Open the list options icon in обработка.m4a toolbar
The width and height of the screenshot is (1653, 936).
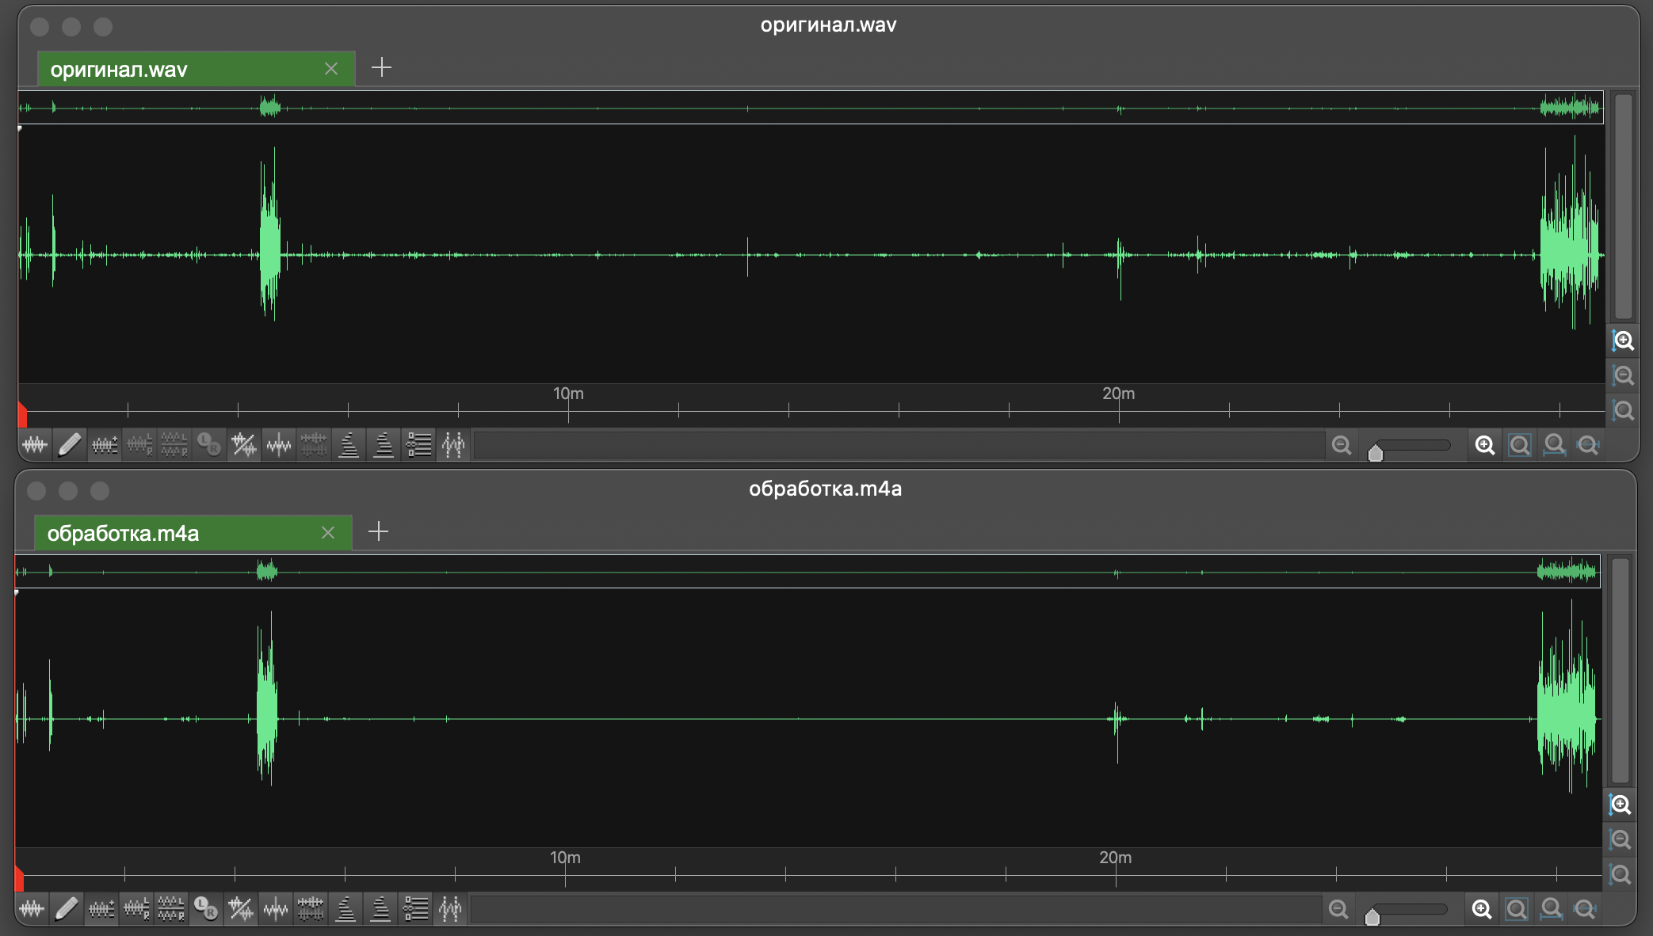pos(415,909)
